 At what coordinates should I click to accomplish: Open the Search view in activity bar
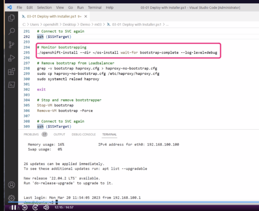pyautogui.click(x=11, y=31)
